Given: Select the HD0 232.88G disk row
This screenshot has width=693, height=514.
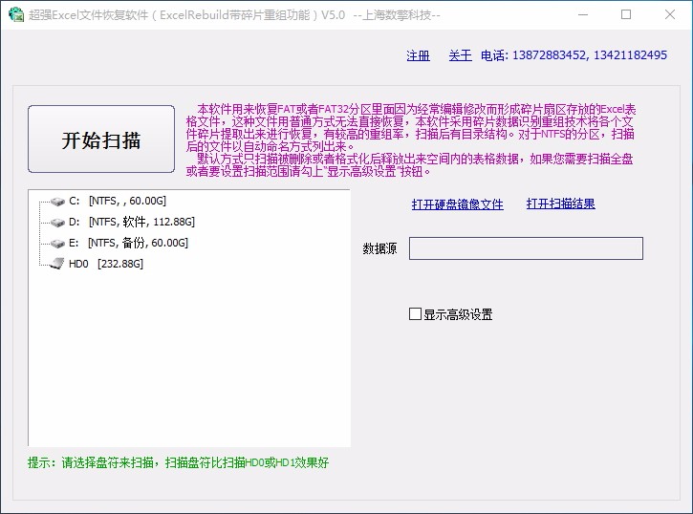Looking at the screenshot, I should coord(106,264).
